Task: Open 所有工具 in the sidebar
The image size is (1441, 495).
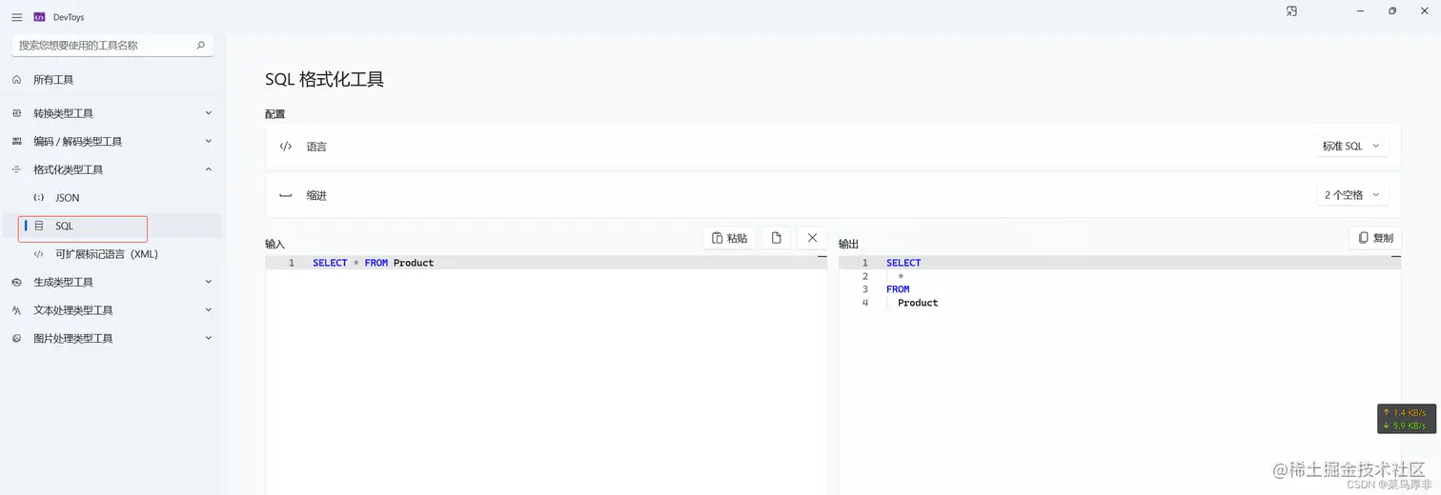Action: [112, 80]
